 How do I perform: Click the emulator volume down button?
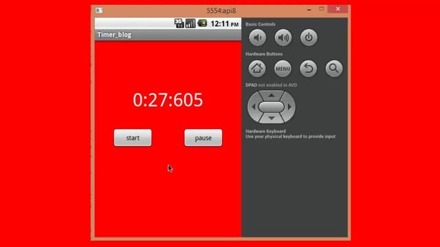coord(257,38)
